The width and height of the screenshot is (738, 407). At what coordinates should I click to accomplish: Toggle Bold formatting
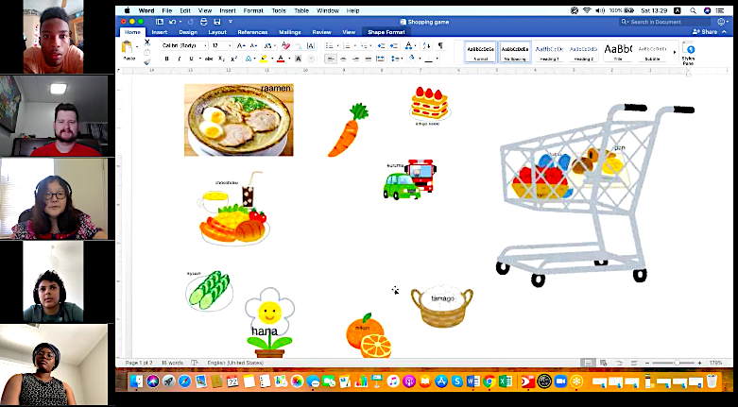click(166, 59)
